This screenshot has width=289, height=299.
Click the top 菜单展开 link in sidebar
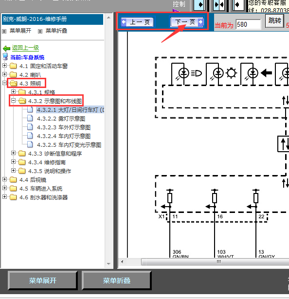(20, 31)
